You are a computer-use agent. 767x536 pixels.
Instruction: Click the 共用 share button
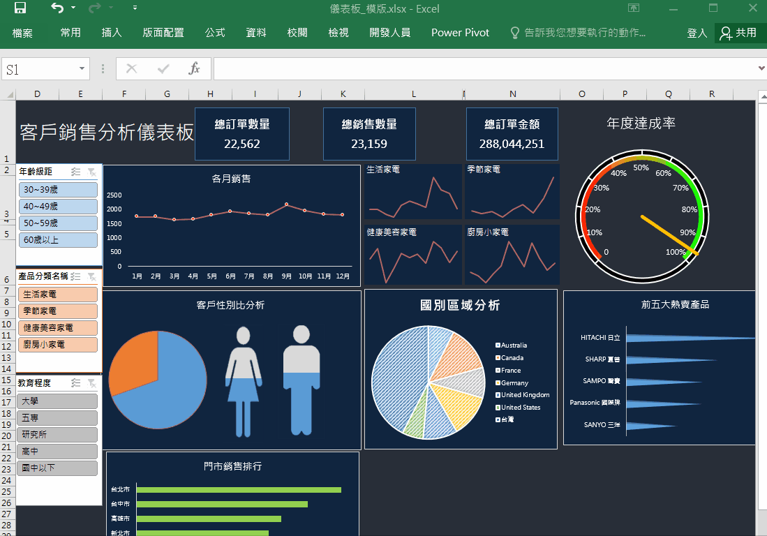(739, 33)
